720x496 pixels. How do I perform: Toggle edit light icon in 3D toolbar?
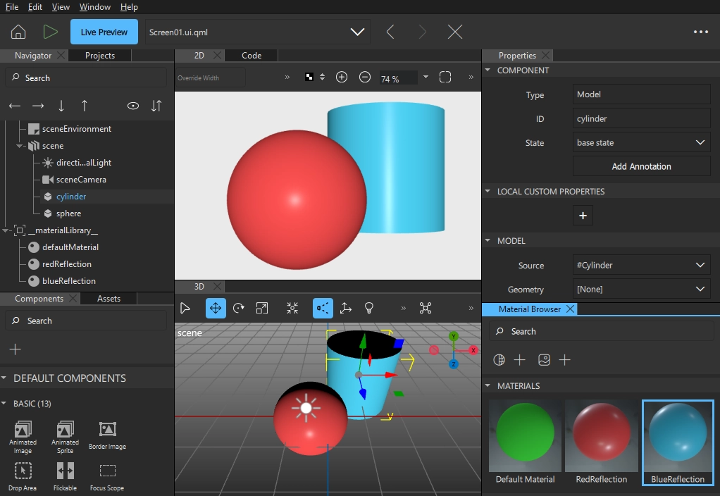pos(369,308)
